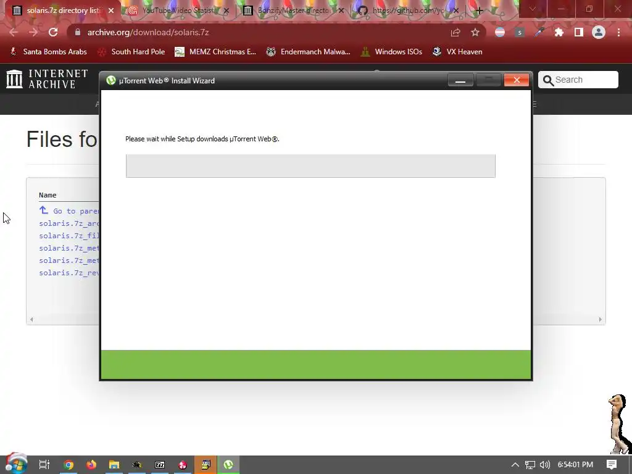Viewport: 632px width, 474px height.
Task: Switch to µTorrent taskbar icon
Action: point(228,465)
